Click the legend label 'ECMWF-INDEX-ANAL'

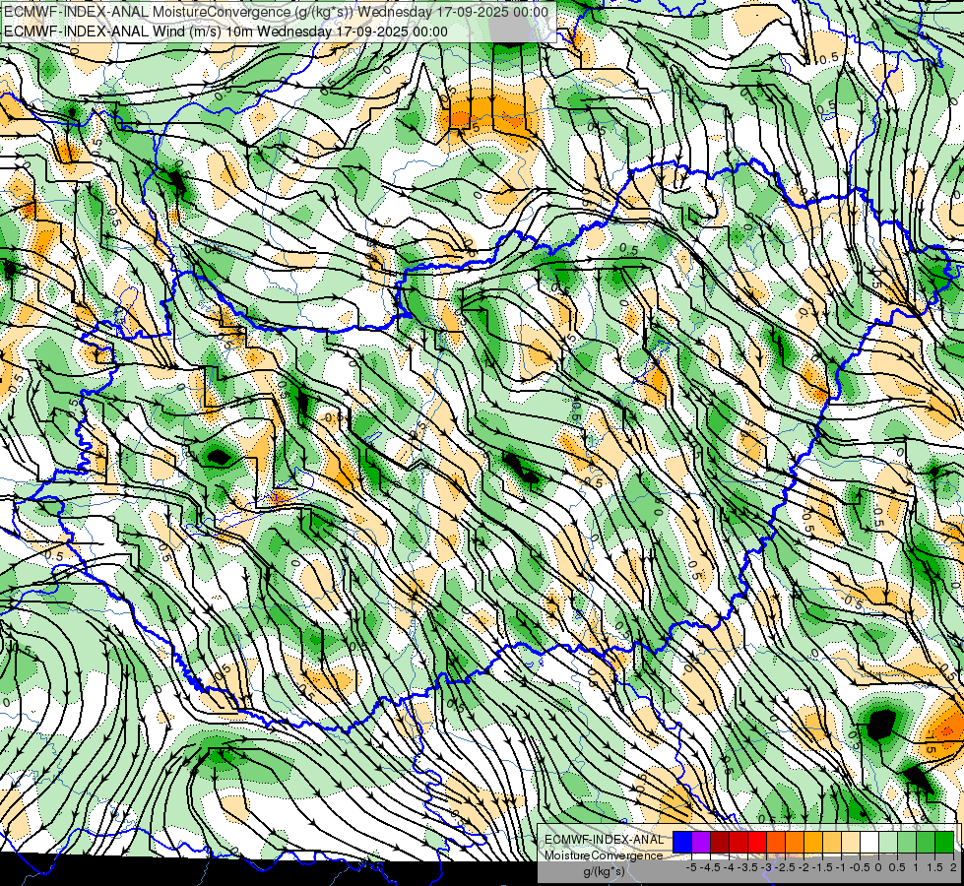point(605,840)
